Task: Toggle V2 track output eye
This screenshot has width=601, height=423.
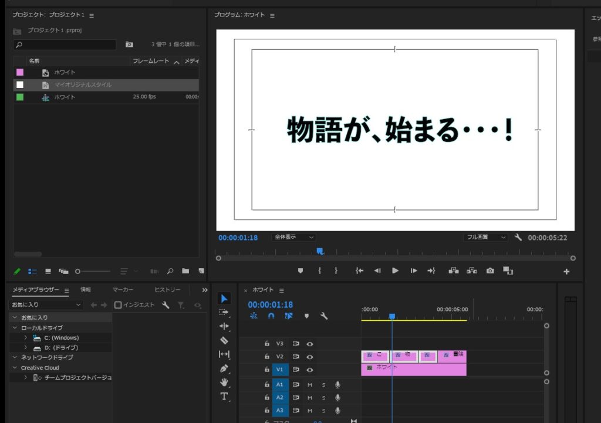Action: coord(309,357)
